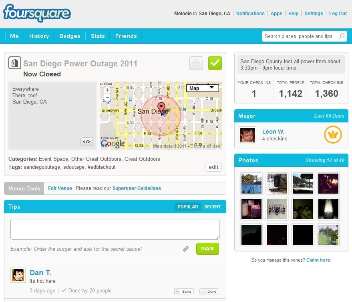Click the green check-in checkmark button
The height and width of the screenshot is (302, 352).
tap(215, 63)
